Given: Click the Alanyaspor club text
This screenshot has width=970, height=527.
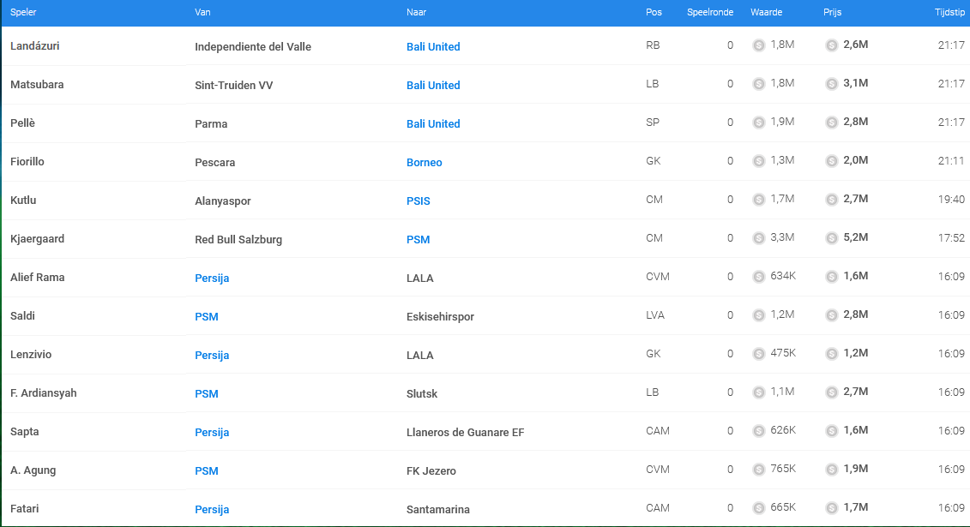Looking at the screenshot, I should [x=222, y=201].
